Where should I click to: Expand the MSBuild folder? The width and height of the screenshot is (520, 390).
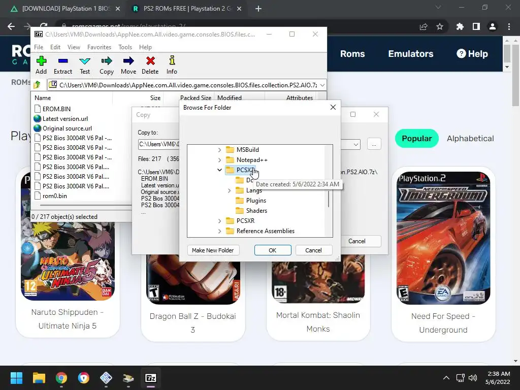[x=219, y=150]
